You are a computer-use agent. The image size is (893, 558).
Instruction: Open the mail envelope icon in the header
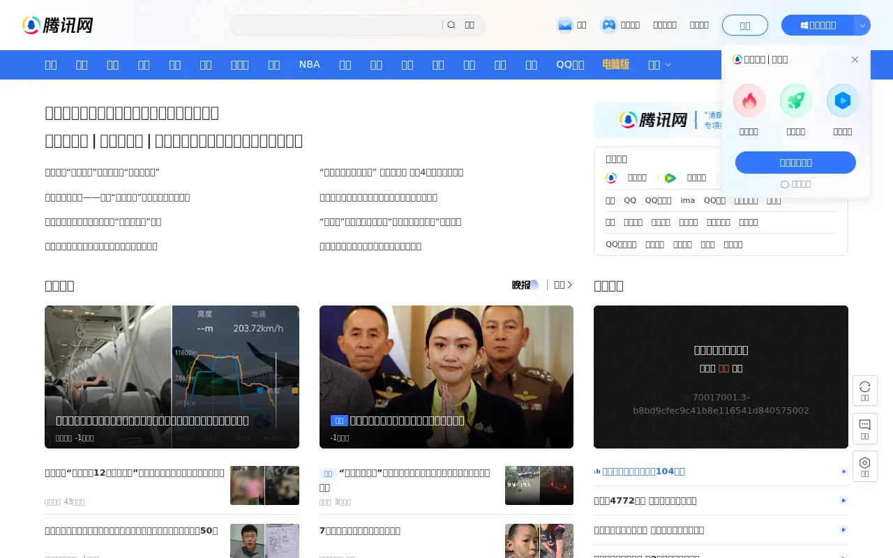[x=564, y=25]
